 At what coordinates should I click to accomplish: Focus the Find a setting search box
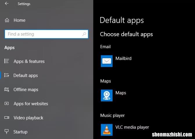[46, 34]
